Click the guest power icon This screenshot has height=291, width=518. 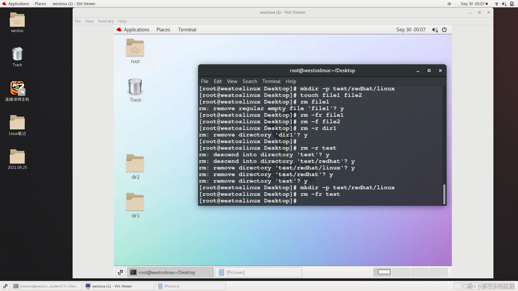(x=444, y=30)
